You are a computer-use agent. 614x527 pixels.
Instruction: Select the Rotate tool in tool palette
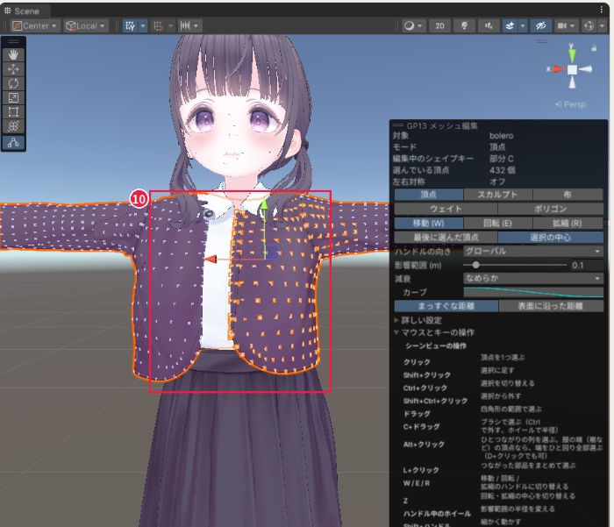tap(13, 83)
